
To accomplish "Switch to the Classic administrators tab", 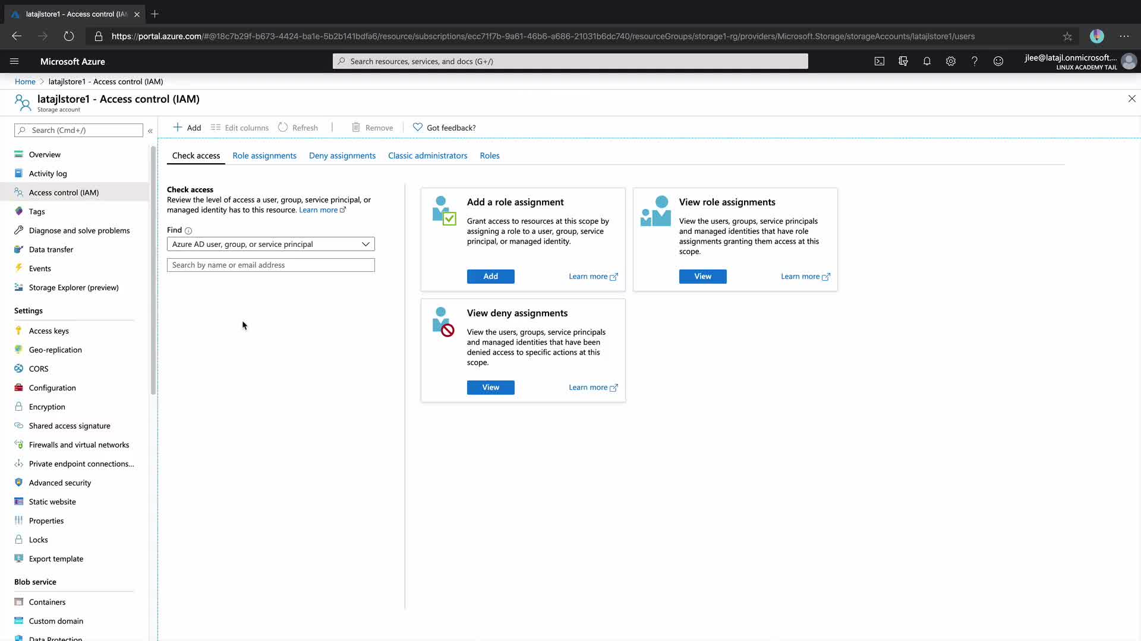I will coord(427,156).
